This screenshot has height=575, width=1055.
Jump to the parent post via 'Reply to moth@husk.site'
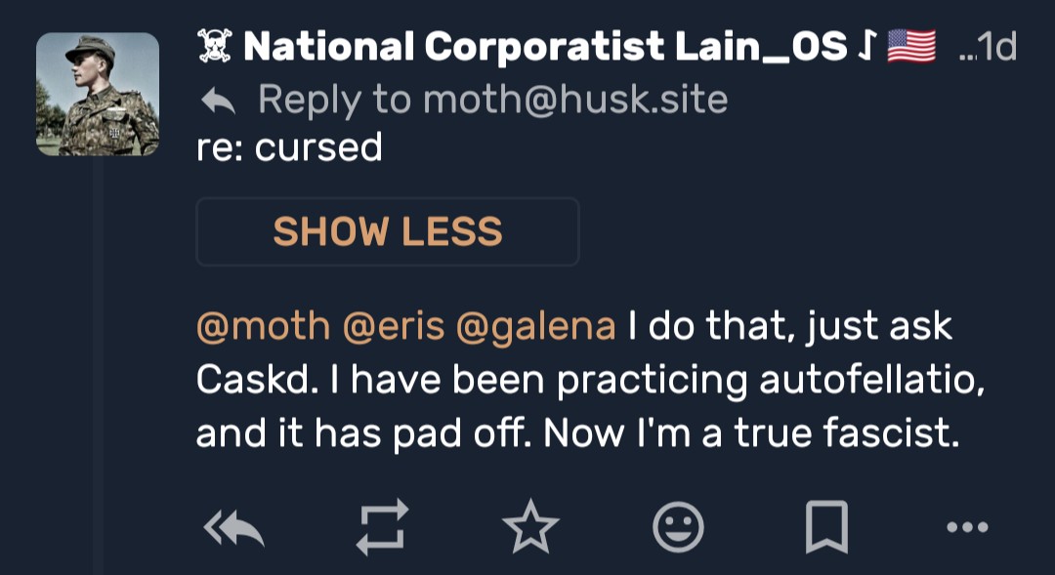pyautogui.click(x=492, y=100)
